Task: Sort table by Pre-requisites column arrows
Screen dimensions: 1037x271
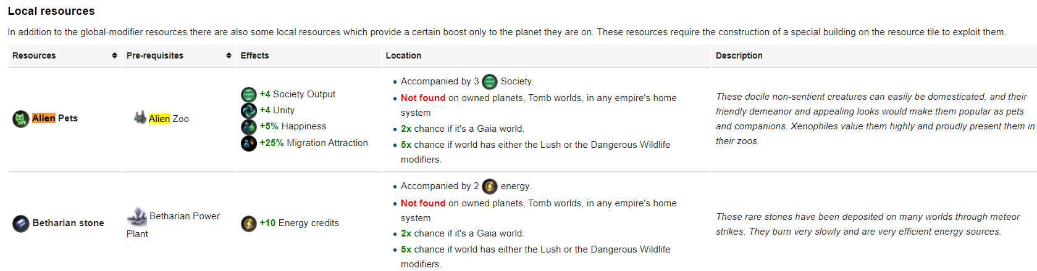Action: click(229, 55)
